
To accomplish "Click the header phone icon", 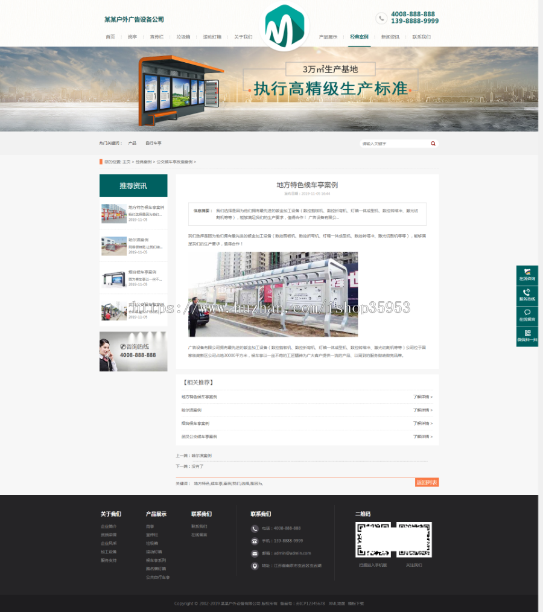I will [x=381, y=18].
